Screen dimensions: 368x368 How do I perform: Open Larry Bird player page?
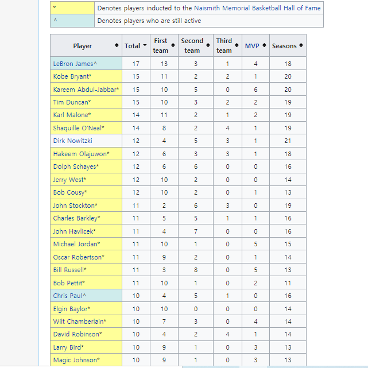pos(67,347)
